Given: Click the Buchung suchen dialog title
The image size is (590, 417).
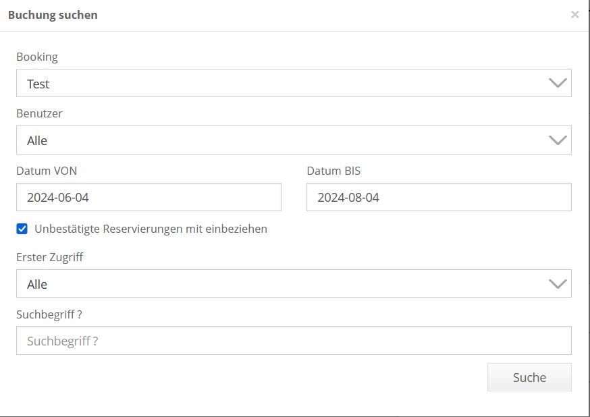Looking at the screenshot, I should tap(53, 15).
